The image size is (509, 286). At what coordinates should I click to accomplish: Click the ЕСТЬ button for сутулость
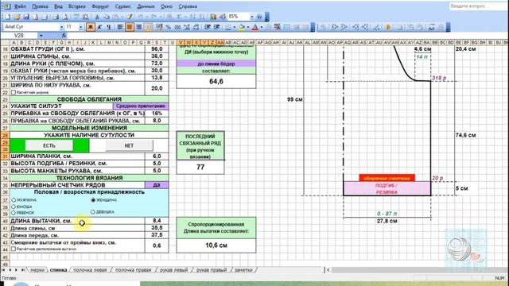(x=49, y=145)
